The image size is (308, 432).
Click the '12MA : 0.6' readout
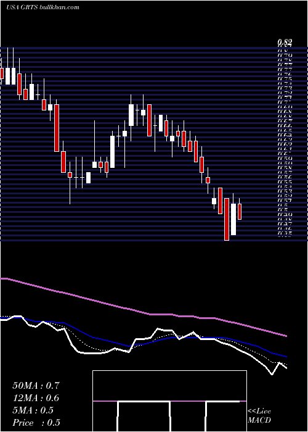click(36, 398)
